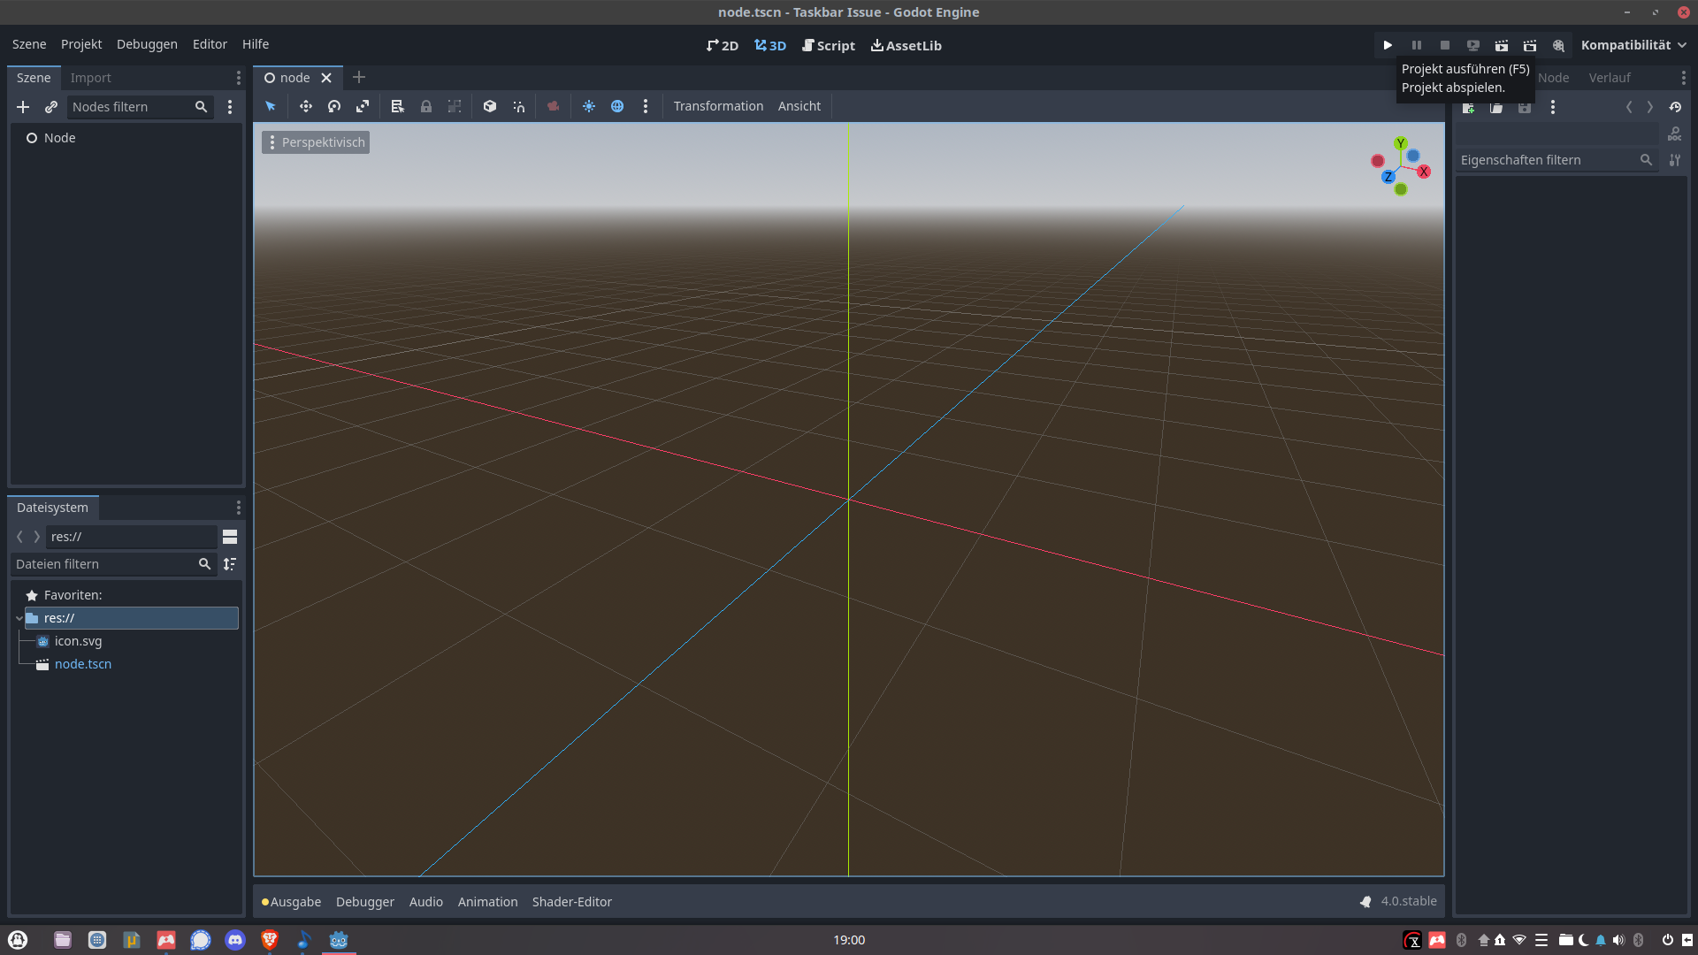The height and width of the screenshot is (955, 1698).
Task: Toggle the lock selected node icon
Action: [425, 106]
